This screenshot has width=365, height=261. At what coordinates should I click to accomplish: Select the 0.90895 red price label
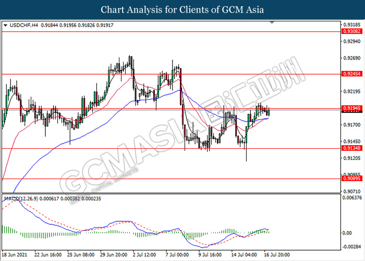coord(352,179)
